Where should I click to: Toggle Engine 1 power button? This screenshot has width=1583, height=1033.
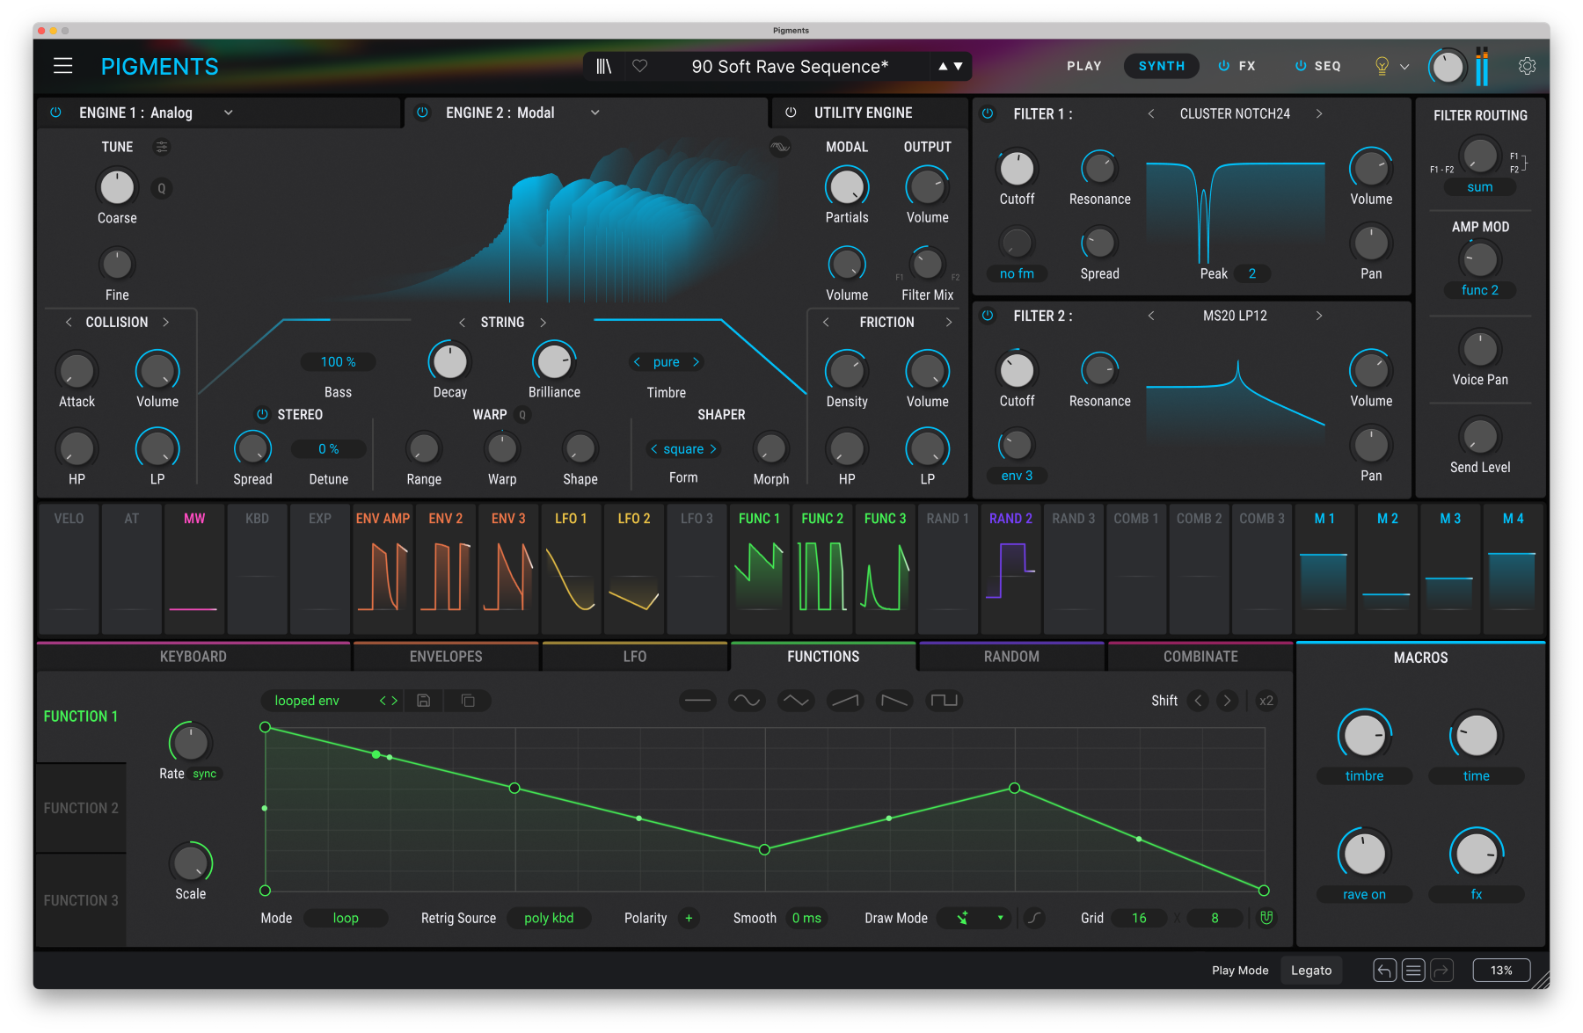pos(55,113)
